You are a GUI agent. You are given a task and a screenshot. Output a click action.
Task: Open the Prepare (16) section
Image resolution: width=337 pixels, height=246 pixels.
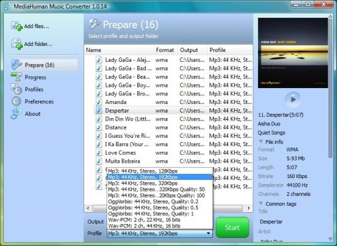(x=44, y=65)
